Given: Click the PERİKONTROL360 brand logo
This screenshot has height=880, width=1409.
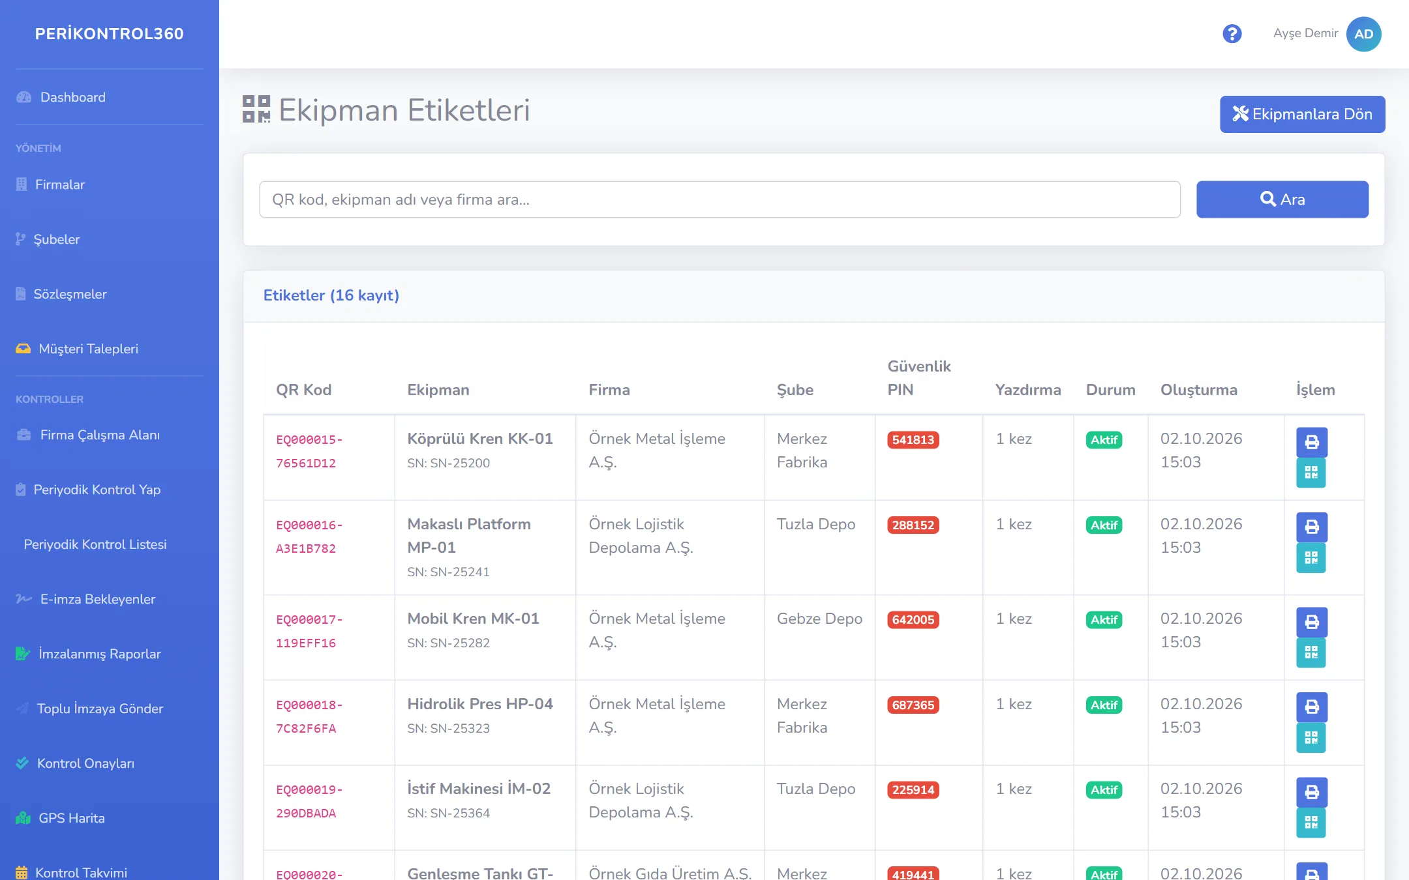Looking at the screenshot, I should coord(109,34).
